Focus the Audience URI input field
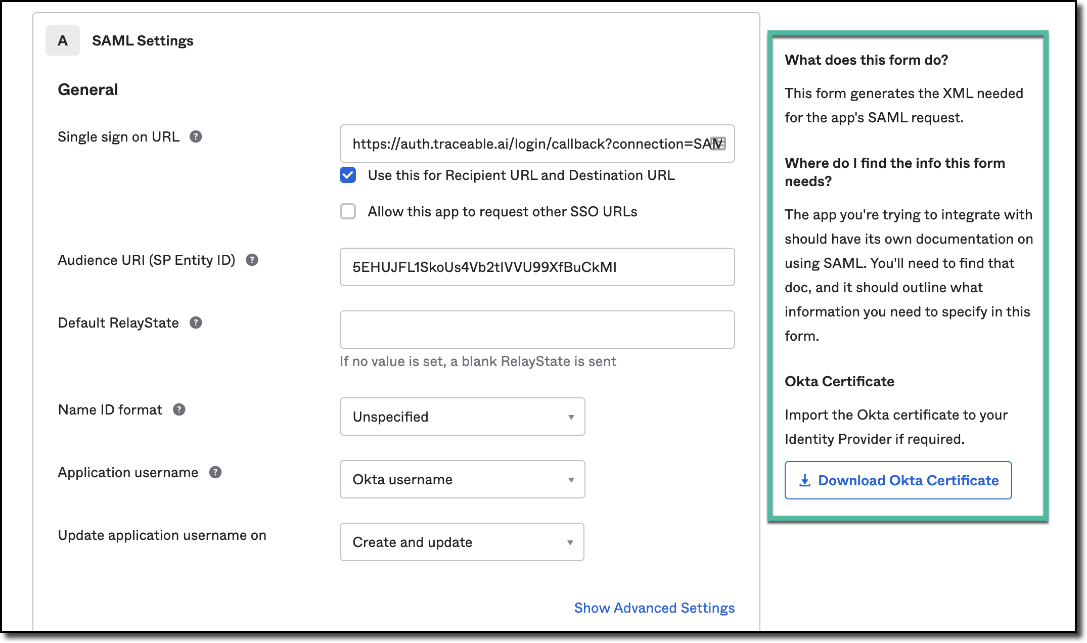 (537, 267)
